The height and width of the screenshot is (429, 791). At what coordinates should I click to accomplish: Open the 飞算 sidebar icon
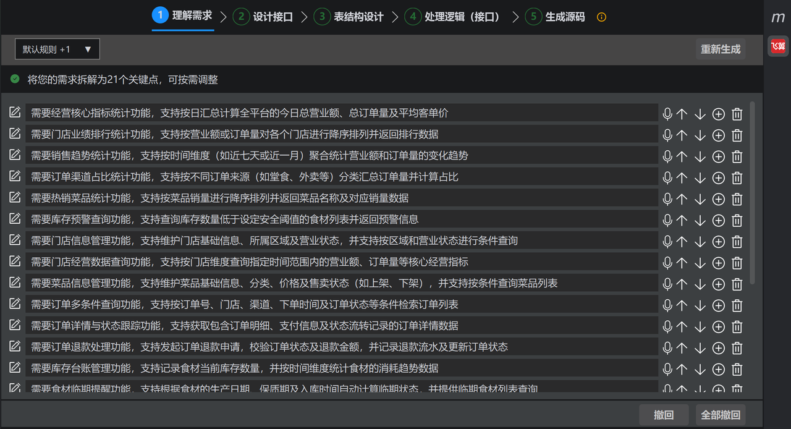tap(778, 46)
